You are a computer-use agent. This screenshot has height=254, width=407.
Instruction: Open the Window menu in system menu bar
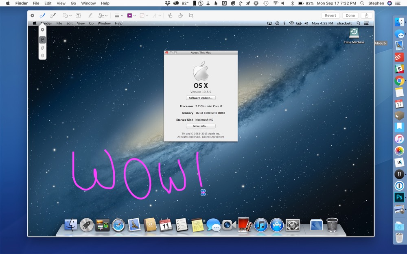coord(88,3)
